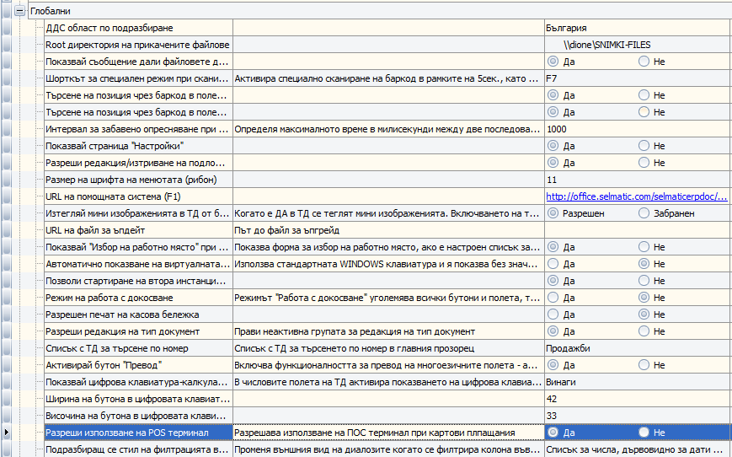Select the Шорткът за специален режим row
The image size is (732, 457).
tap(139, 78)
